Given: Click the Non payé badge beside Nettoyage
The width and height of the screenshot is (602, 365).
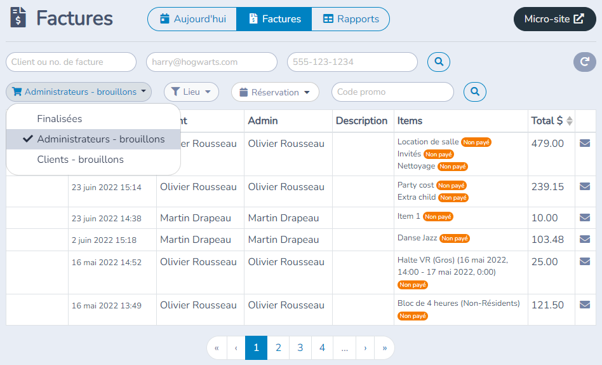Looking at the screenshot, I should pos(453,167).
